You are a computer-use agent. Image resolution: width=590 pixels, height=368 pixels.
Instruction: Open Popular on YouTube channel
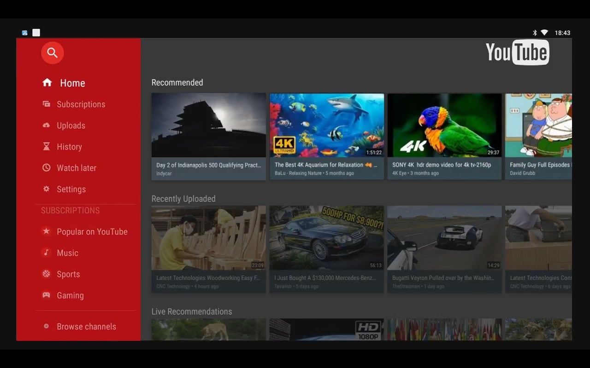(x=92, y=232)
